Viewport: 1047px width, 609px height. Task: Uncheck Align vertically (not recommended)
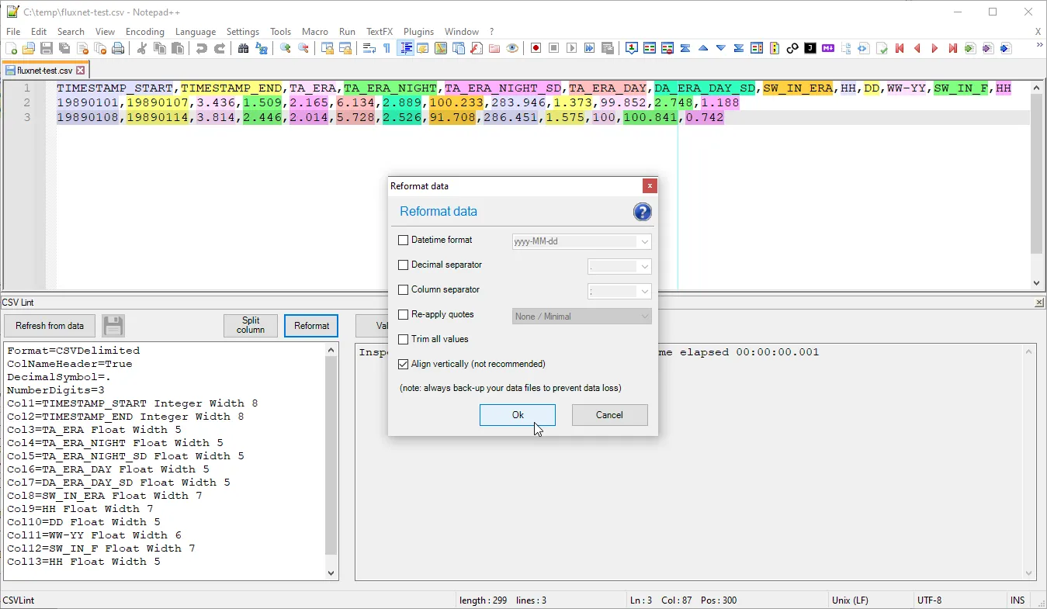(403, 364)
